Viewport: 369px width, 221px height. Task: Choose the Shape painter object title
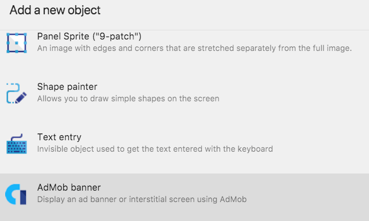point(67,86)
